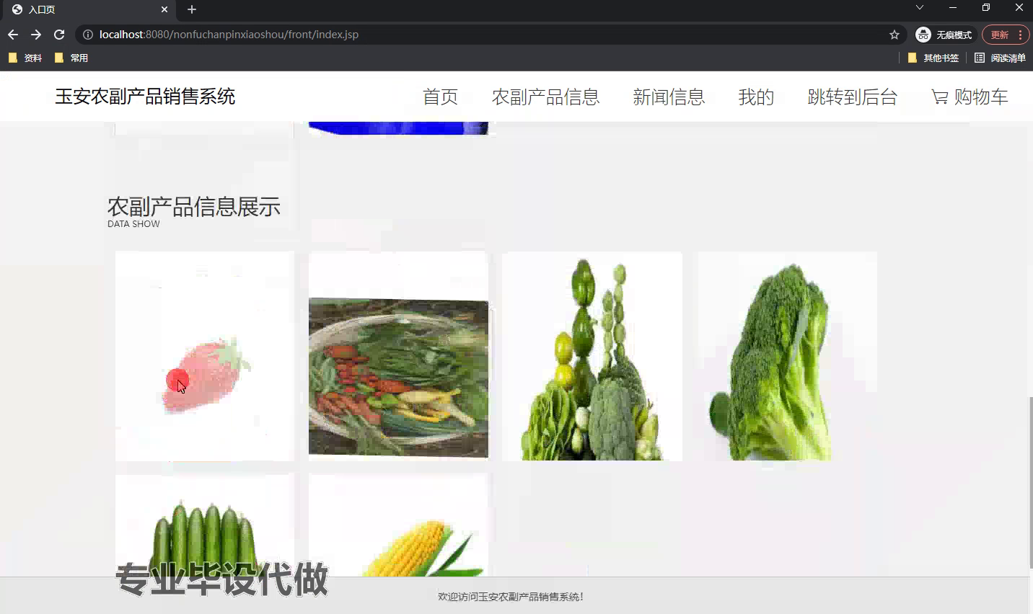Close the 入口页 tab

coord(164,9)
